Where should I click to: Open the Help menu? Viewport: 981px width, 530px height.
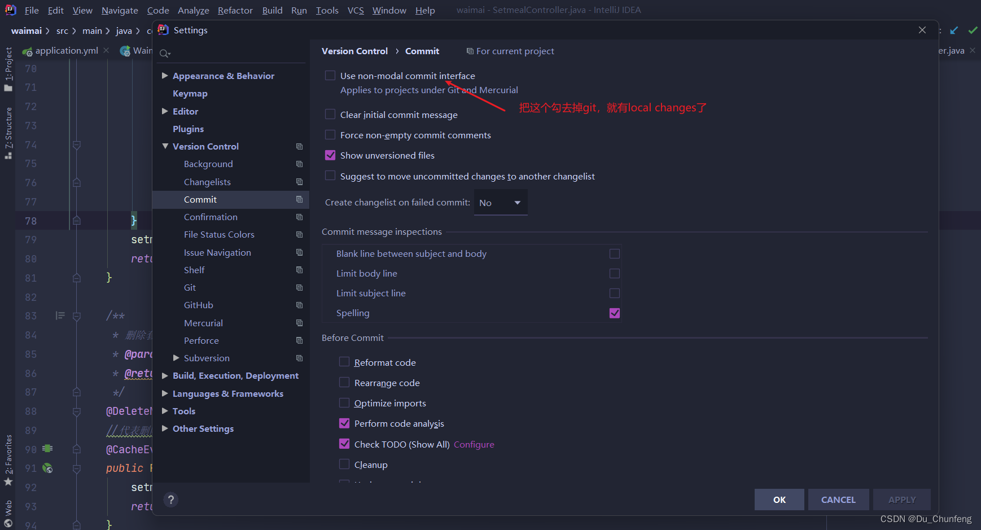point(425,10)
